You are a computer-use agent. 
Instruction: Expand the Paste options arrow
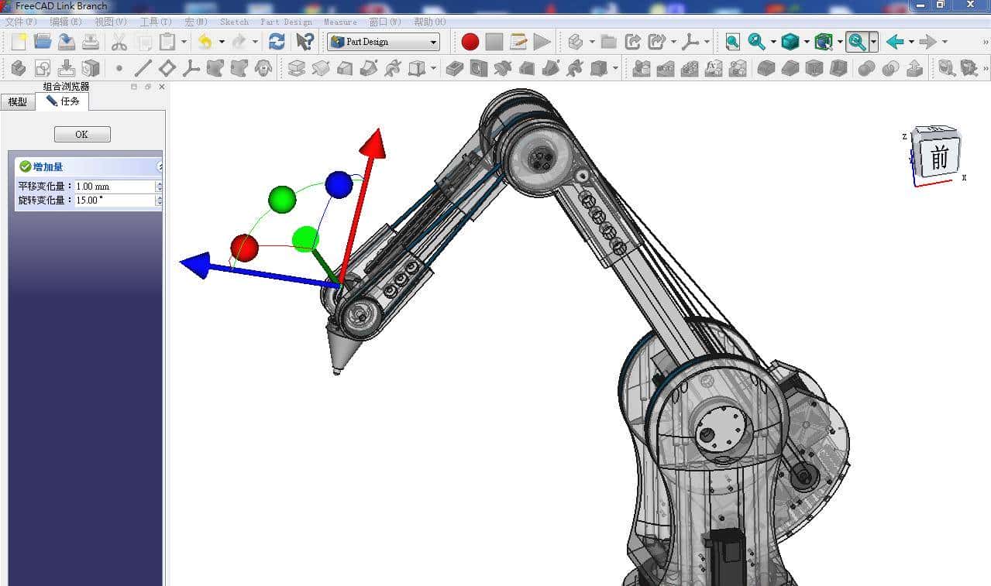click(184, 42)
